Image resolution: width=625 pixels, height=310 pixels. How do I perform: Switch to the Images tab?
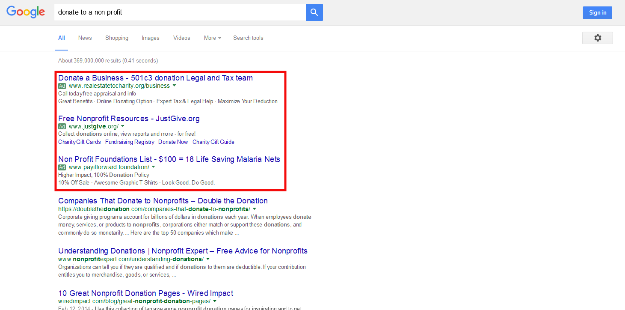151,38
